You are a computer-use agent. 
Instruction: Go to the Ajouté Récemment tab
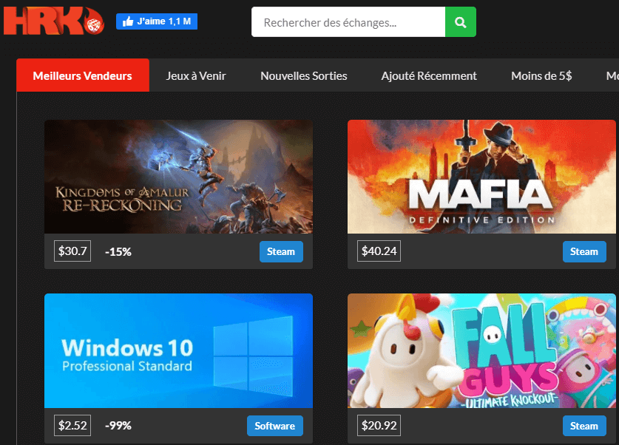point(429,75)
